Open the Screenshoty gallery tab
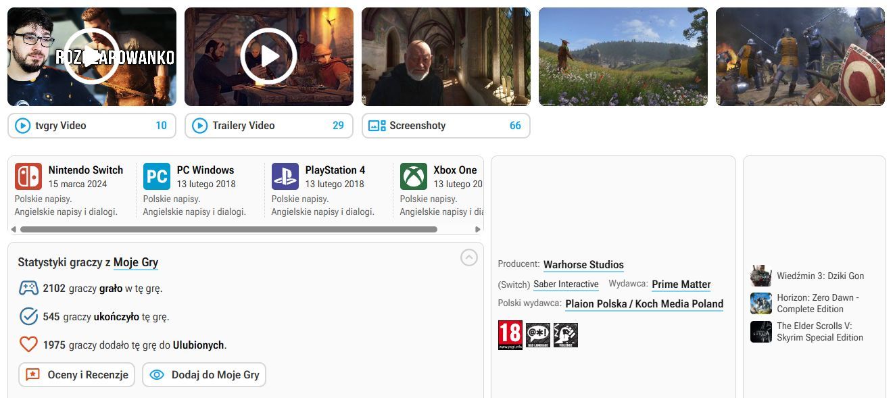The image size is (895, 398). tap(446, 126)
